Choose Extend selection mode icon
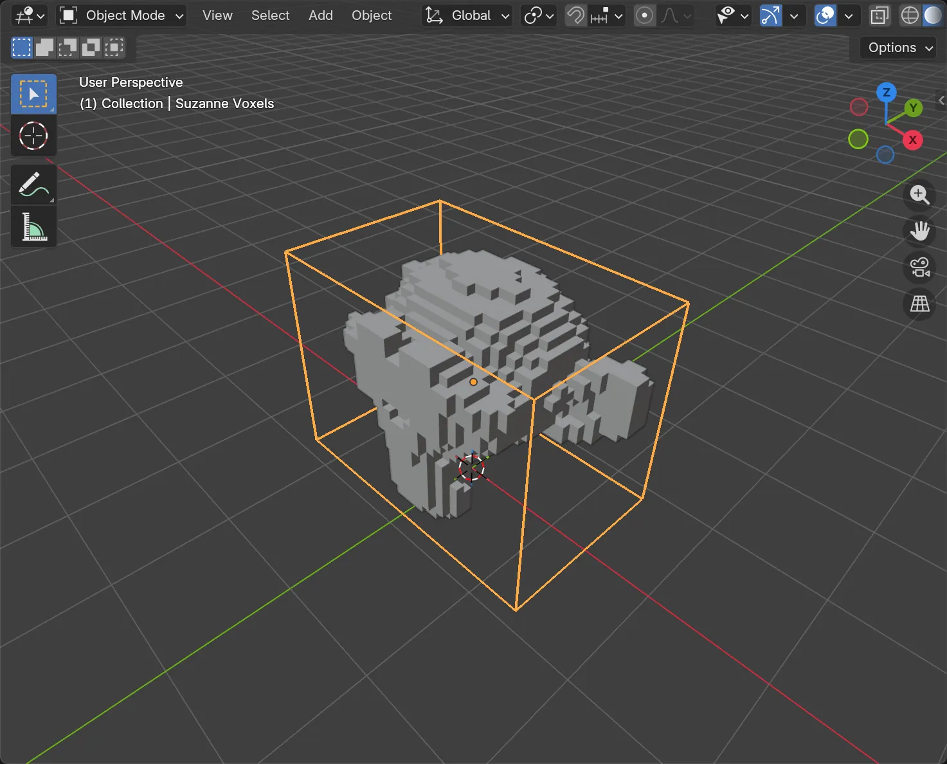947x764 pixels. click(x=44, y=48)
